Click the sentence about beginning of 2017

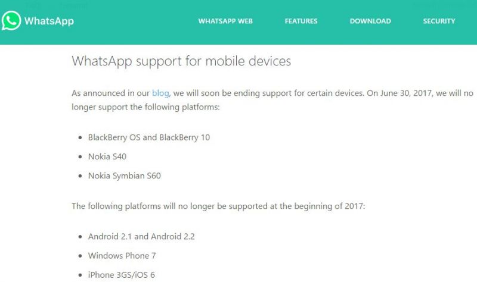coord(218,206)
